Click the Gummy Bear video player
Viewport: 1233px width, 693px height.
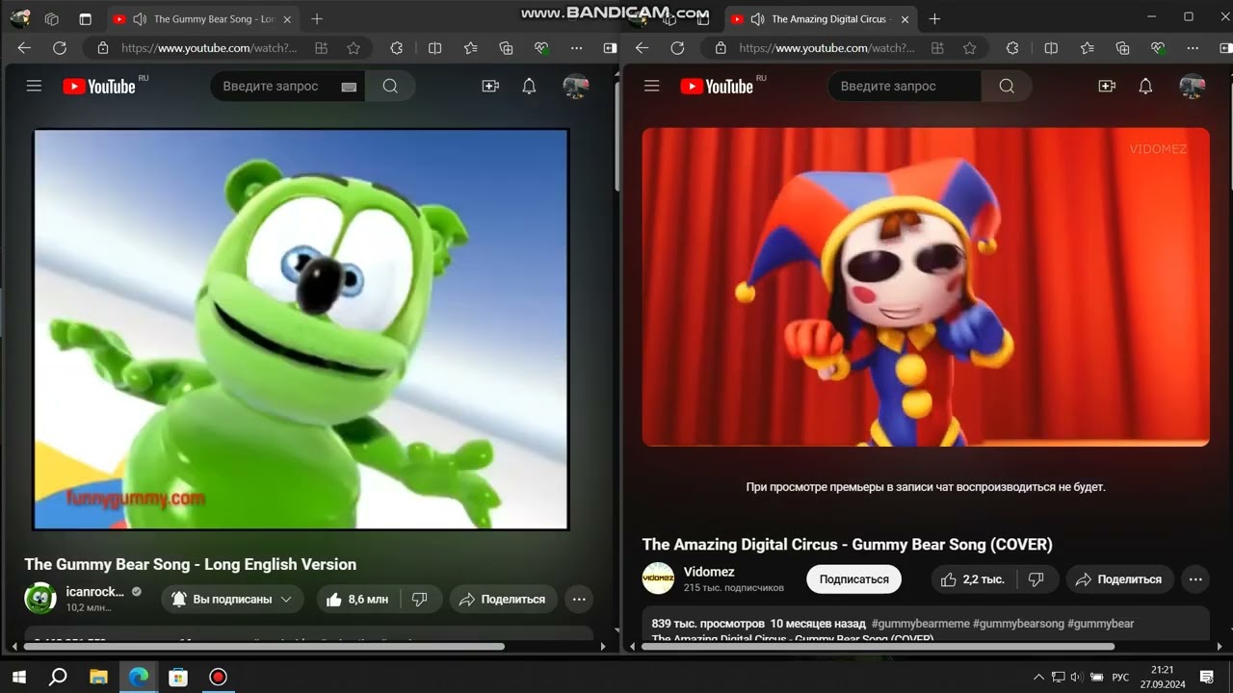click(302, 329)
